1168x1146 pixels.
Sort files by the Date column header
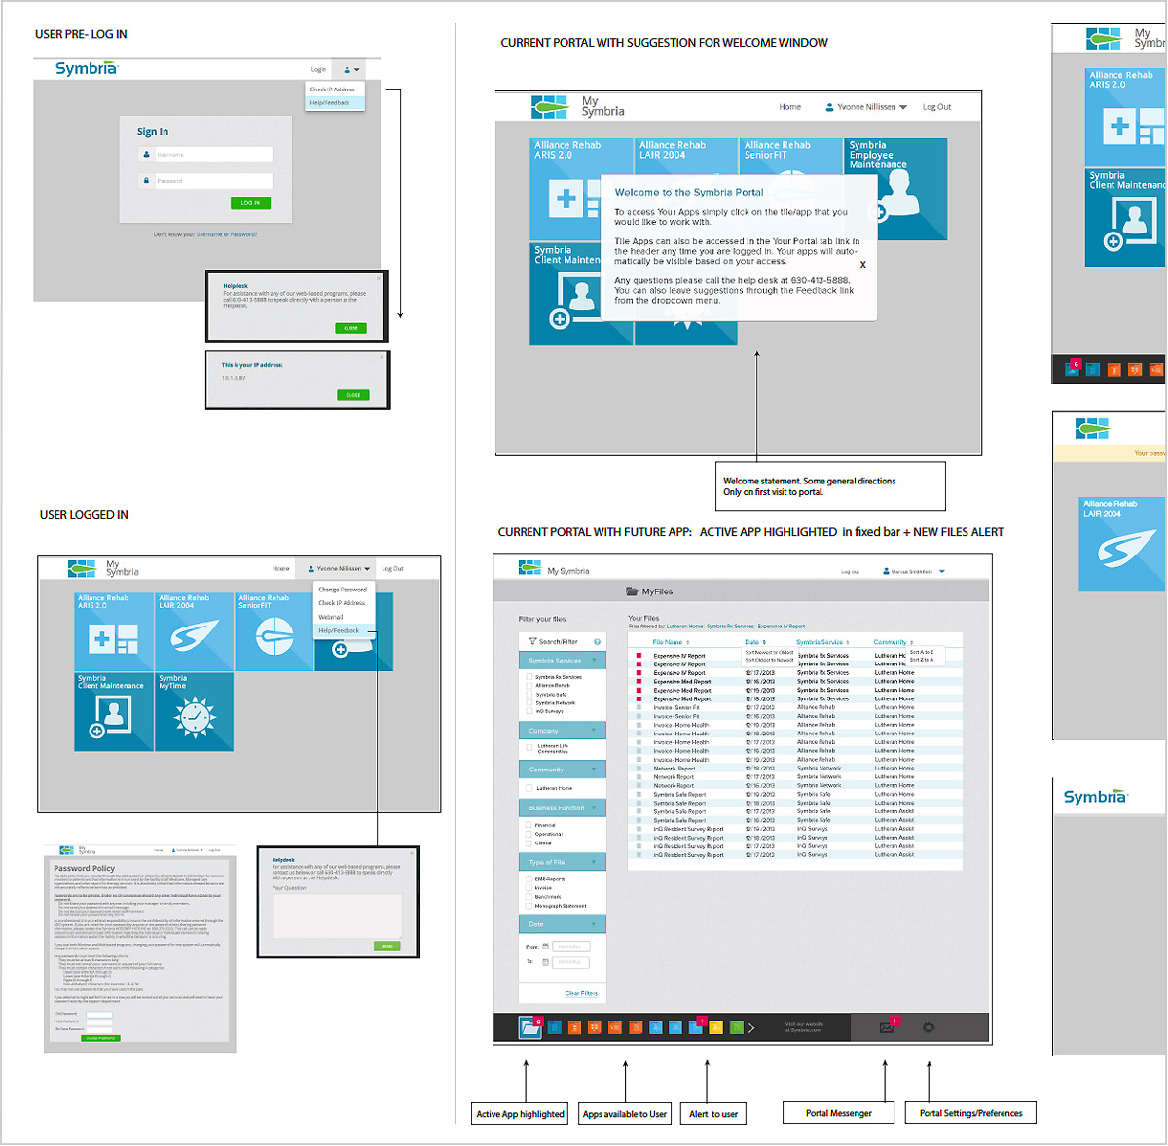coord(752,642)
